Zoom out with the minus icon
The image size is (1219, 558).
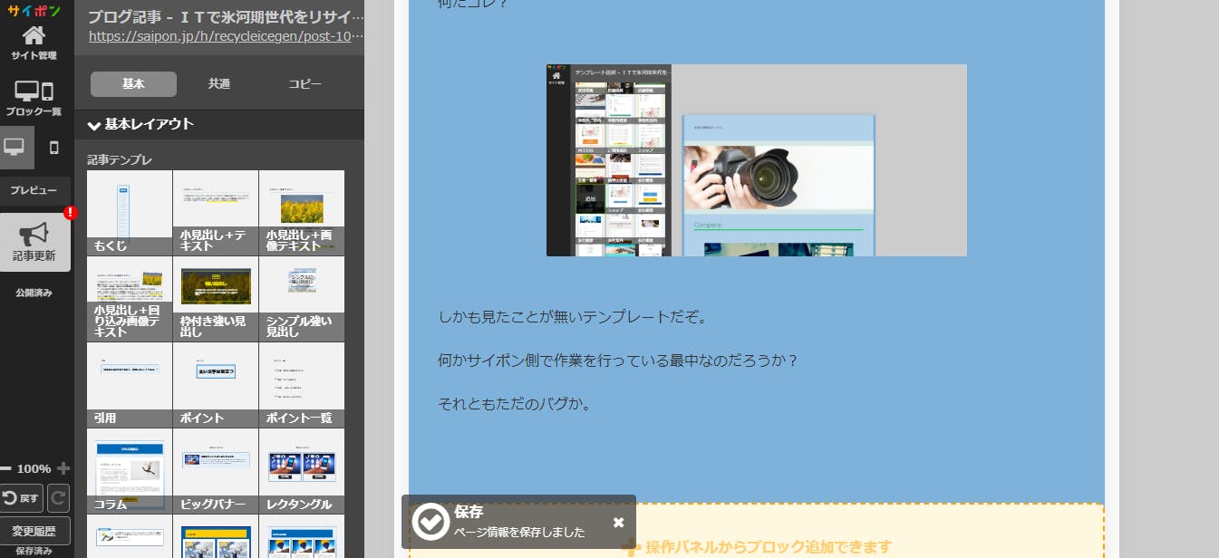point(6,468)
